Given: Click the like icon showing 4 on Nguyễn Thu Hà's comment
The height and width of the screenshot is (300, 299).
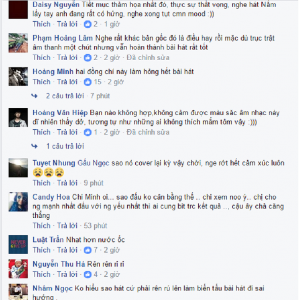Looking at the screenshot, I should pyautogui.click(x=88, y=275).
